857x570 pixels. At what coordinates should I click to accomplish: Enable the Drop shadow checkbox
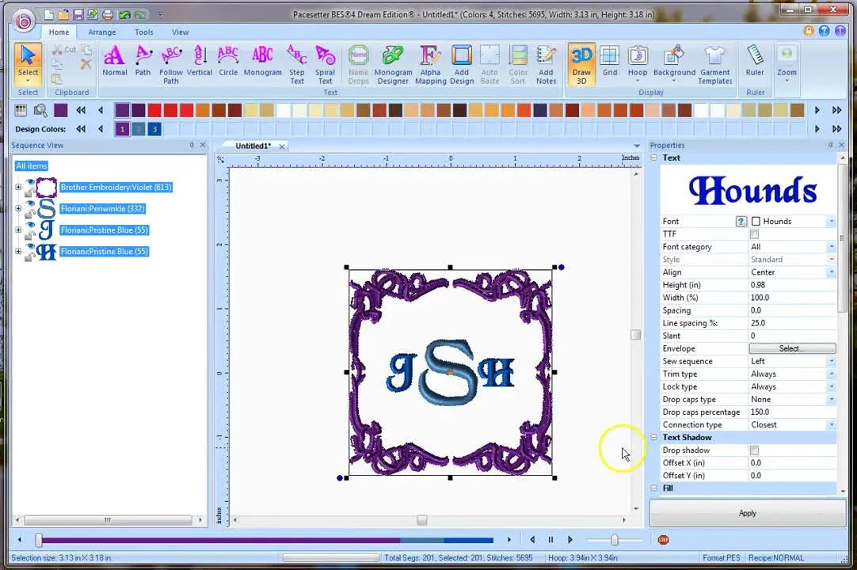click(x=754, y=450)
